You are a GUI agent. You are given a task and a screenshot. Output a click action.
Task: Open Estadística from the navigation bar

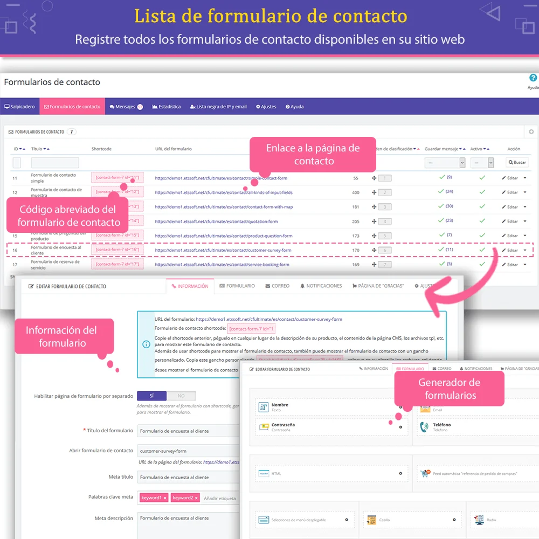(167, 106)
